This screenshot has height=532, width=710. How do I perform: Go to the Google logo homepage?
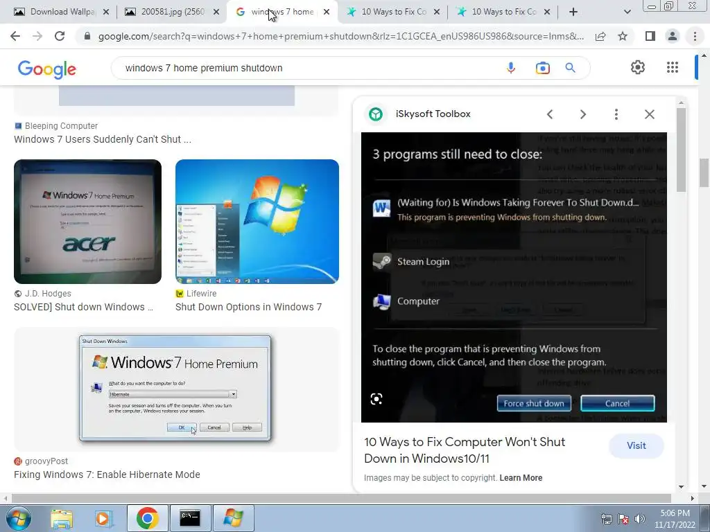pyautogui.click(x=47, y=69)
